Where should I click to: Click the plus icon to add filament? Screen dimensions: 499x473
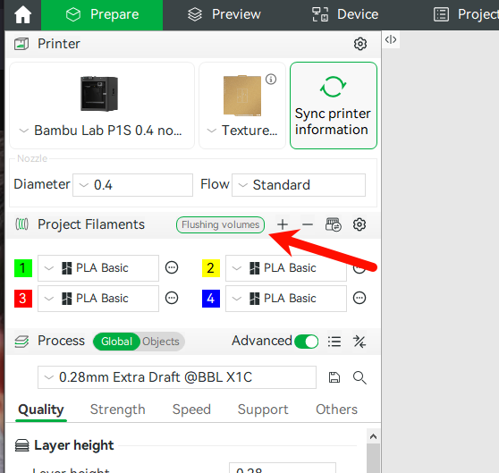click(283, 224)
